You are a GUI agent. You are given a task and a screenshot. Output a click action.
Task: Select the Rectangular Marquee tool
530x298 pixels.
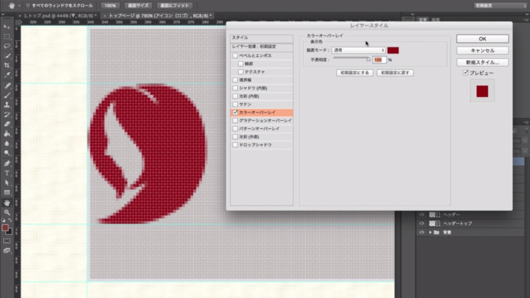(x=7, y=36)
